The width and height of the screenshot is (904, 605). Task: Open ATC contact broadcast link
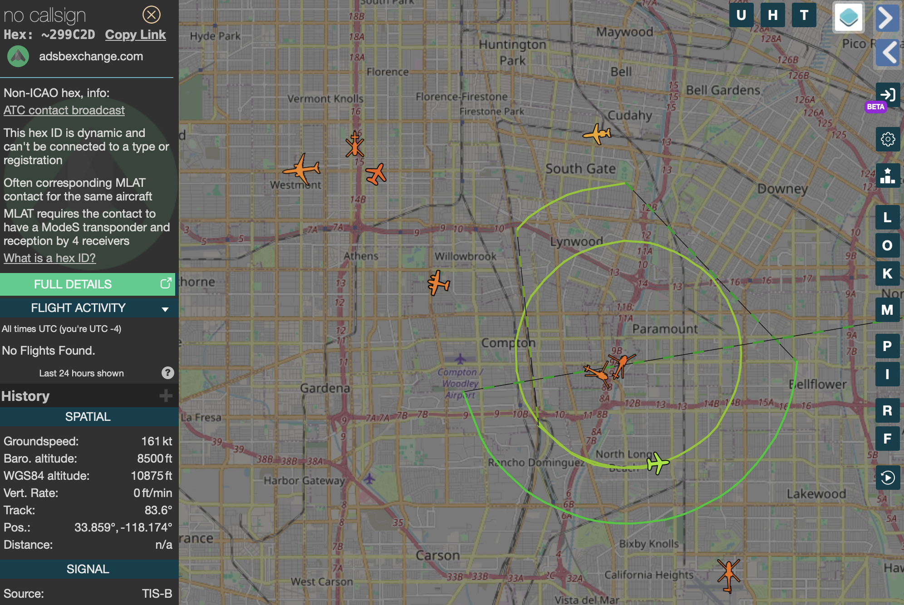click(x=64, y=110)
